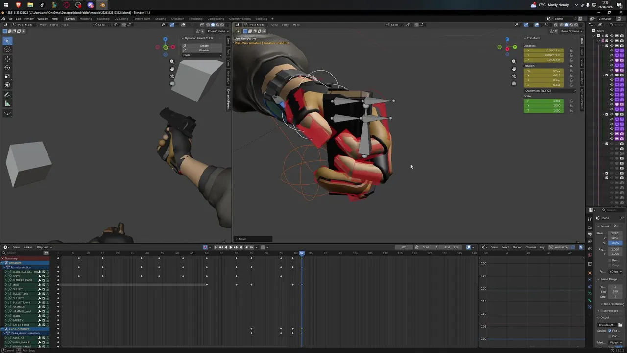Toggle BODY channel checkbox in dope sheet
This screenshot has height=353, width=627.
pyautogui.click(x=44, y=276)
